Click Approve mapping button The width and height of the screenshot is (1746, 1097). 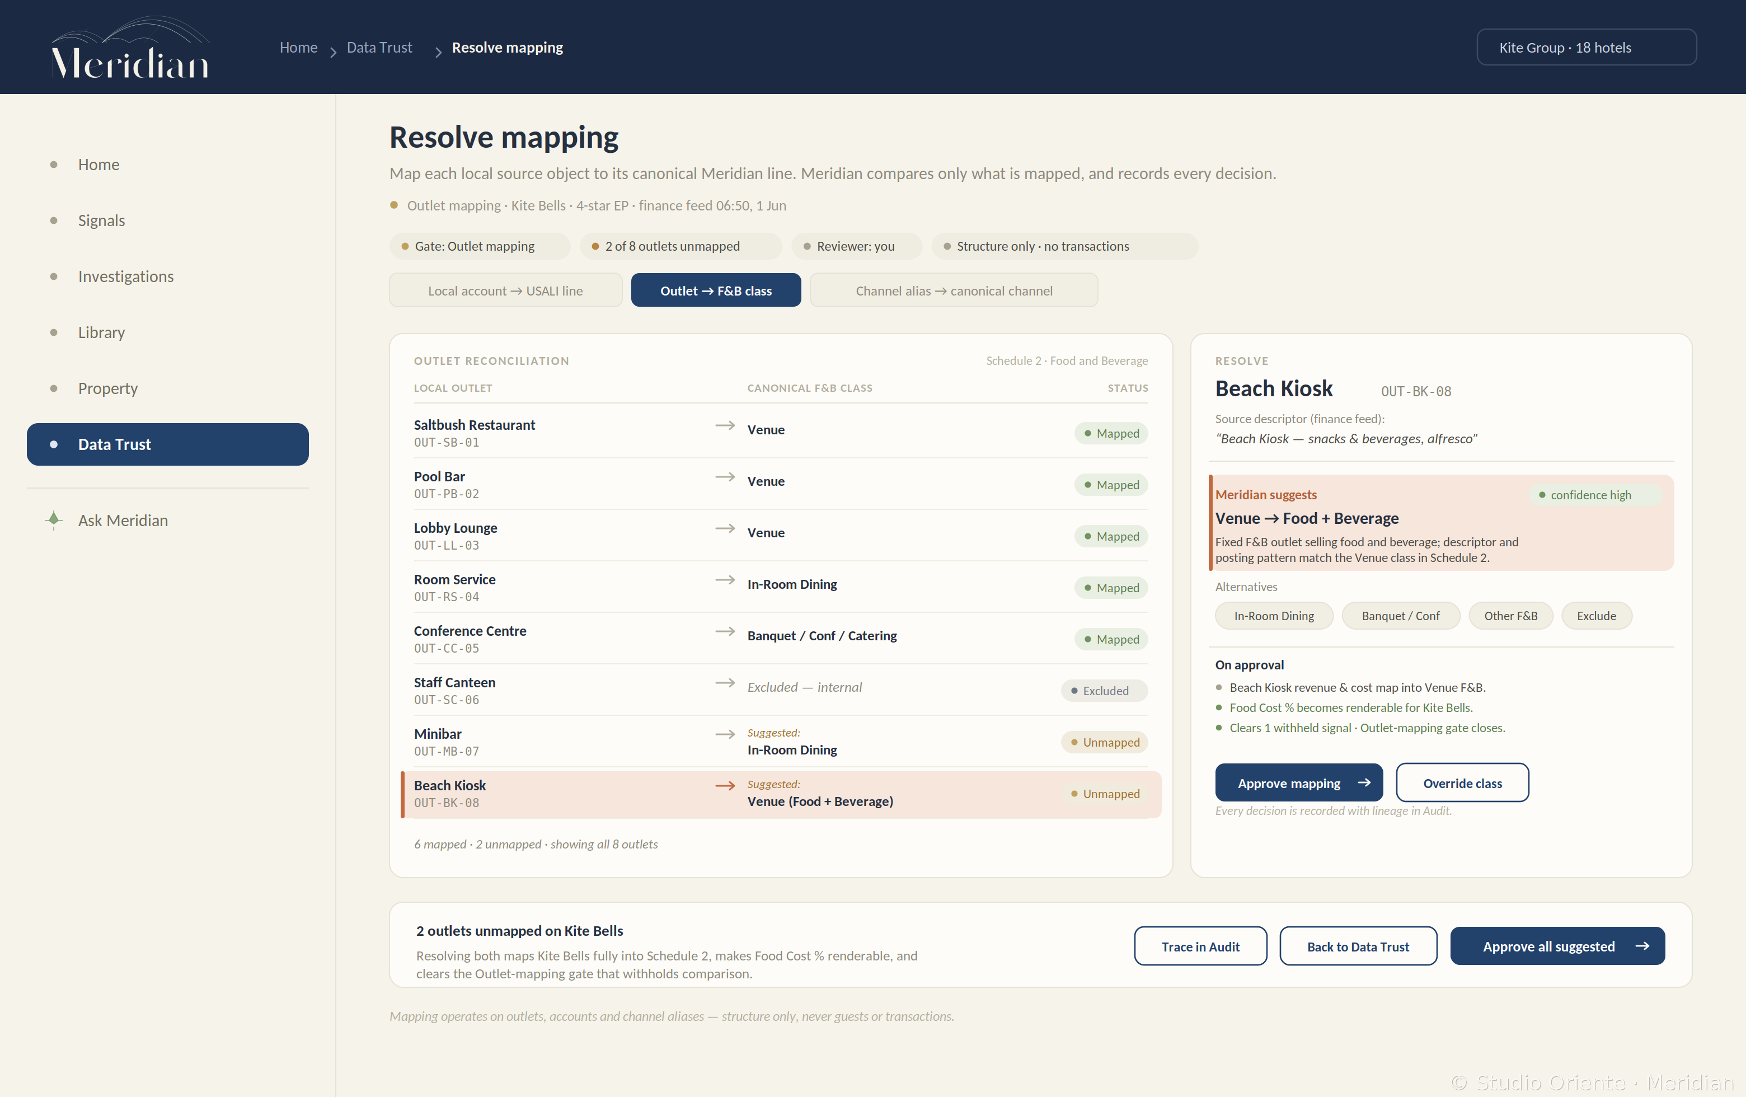1299,782
